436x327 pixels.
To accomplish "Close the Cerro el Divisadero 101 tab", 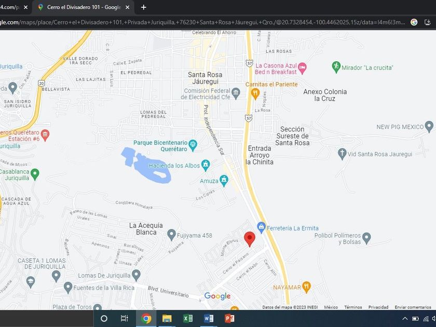I will point(127,7).
